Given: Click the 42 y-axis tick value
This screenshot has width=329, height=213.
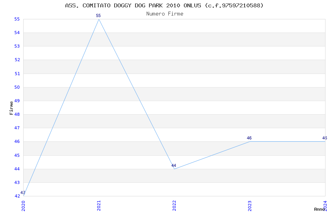Looking at the screenshot, I should pyautogui.click(x=17, y=196).
